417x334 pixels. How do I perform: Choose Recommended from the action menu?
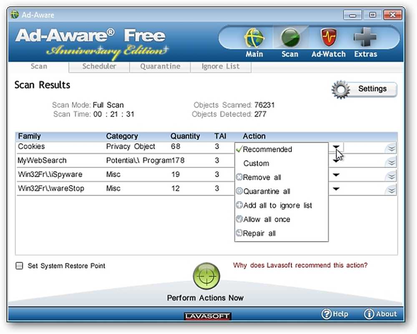click(281, 149)
